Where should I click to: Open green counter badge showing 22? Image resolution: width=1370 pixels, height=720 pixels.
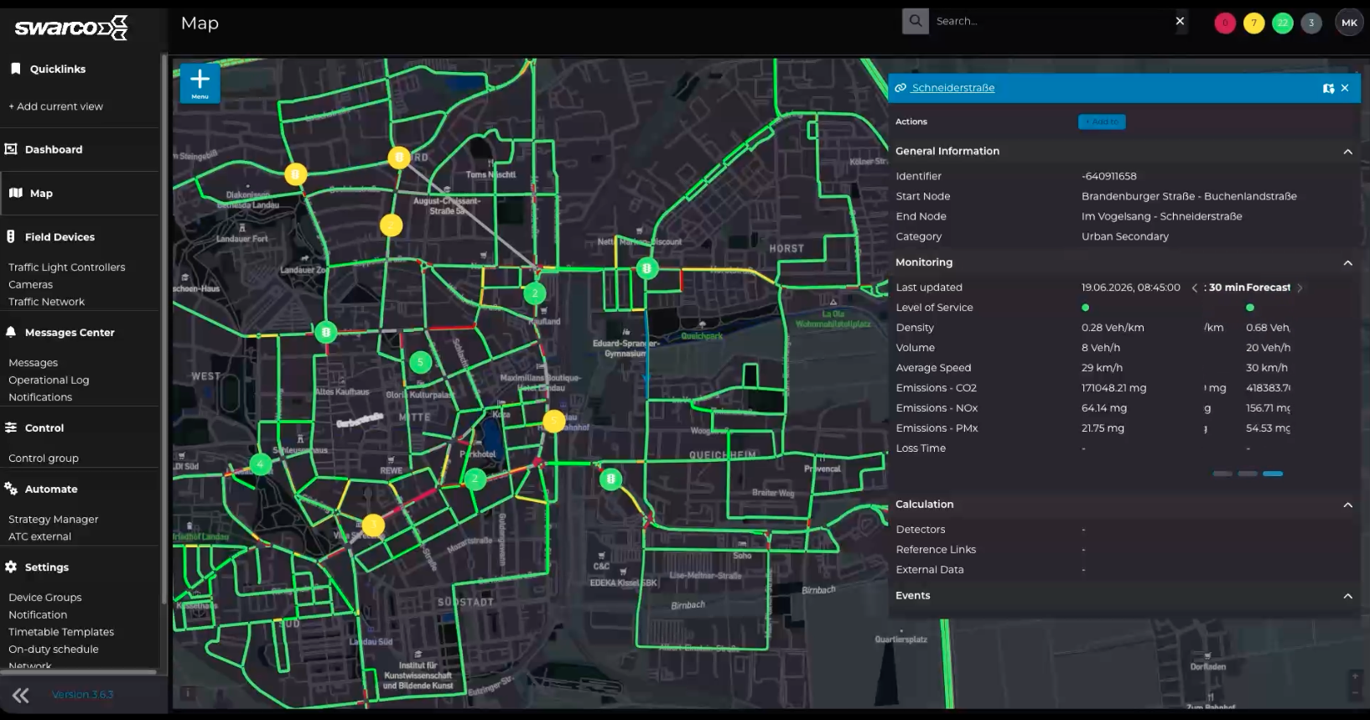click(1282, 23)
